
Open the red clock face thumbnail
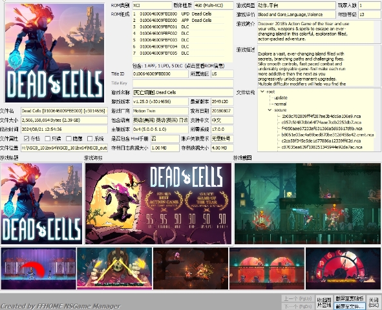click(343, 269)
